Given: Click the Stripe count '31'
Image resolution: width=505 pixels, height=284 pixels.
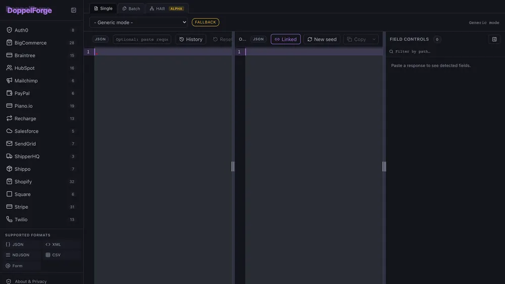Looking at the screenshot, I should (x=72, y=207).
